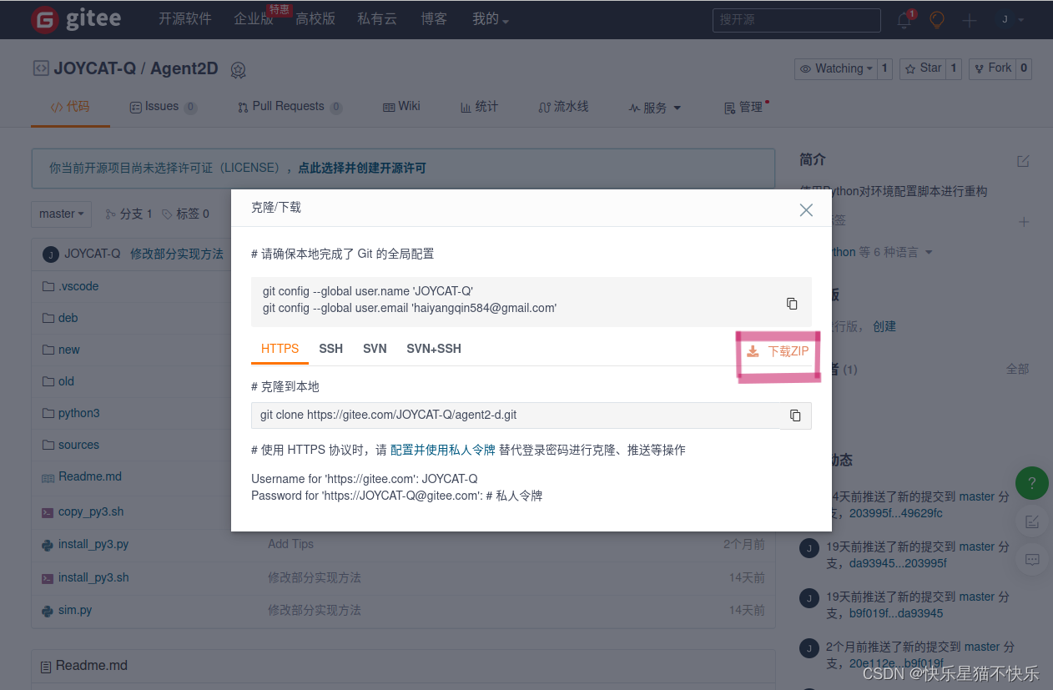Click the floating edit feedback icon
The image size is (1053, 690).
click(1032, 521)
